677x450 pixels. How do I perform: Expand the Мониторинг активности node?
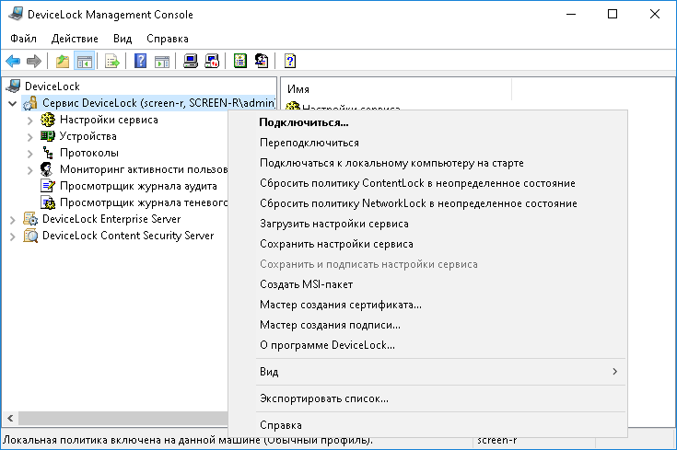[x=29, y=170]
